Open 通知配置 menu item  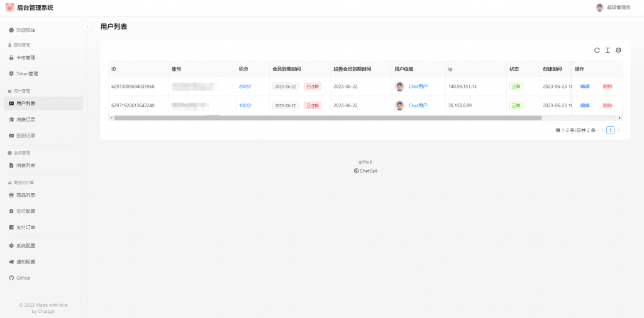click(43, 262)
